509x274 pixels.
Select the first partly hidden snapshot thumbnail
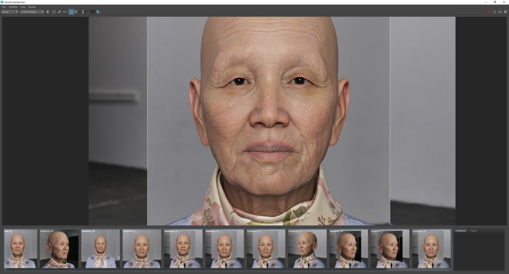20,249
